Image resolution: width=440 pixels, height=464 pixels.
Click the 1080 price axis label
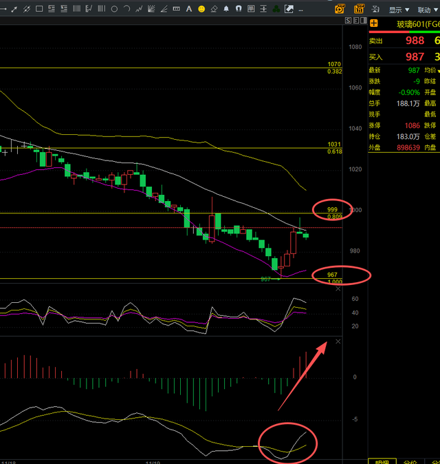[355, 47]
